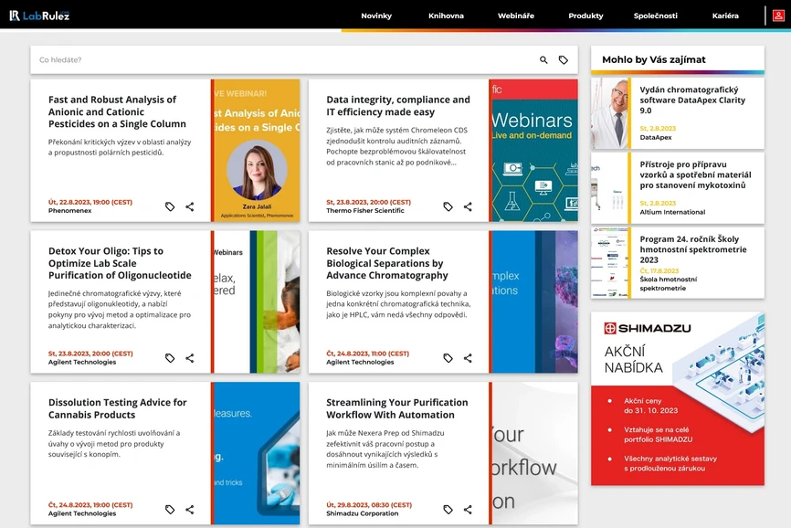Image resolution: width=791 pixels, height=528 pixels.
Task: Open tag filter icon in search bar
Action: pyautogui.click(x=563, y=60)
